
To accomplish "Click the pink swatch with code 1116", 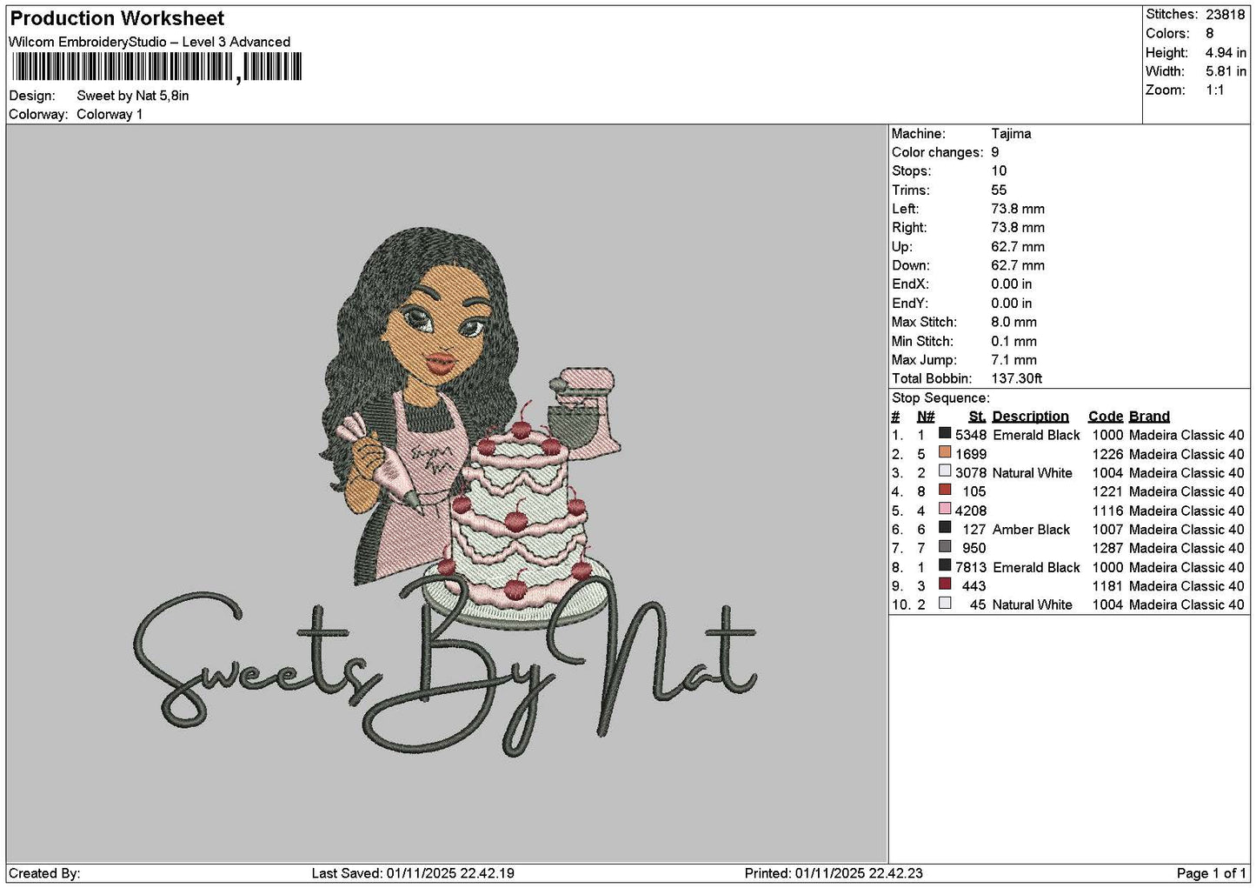I will tap(945, 510).
